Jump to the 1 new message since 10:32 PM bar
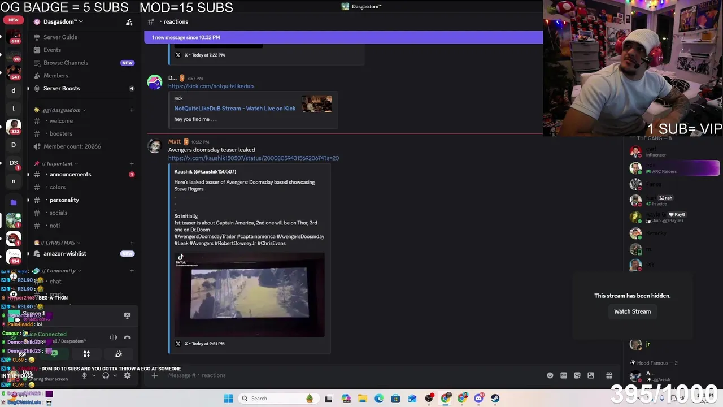 (x=343, y=37)
